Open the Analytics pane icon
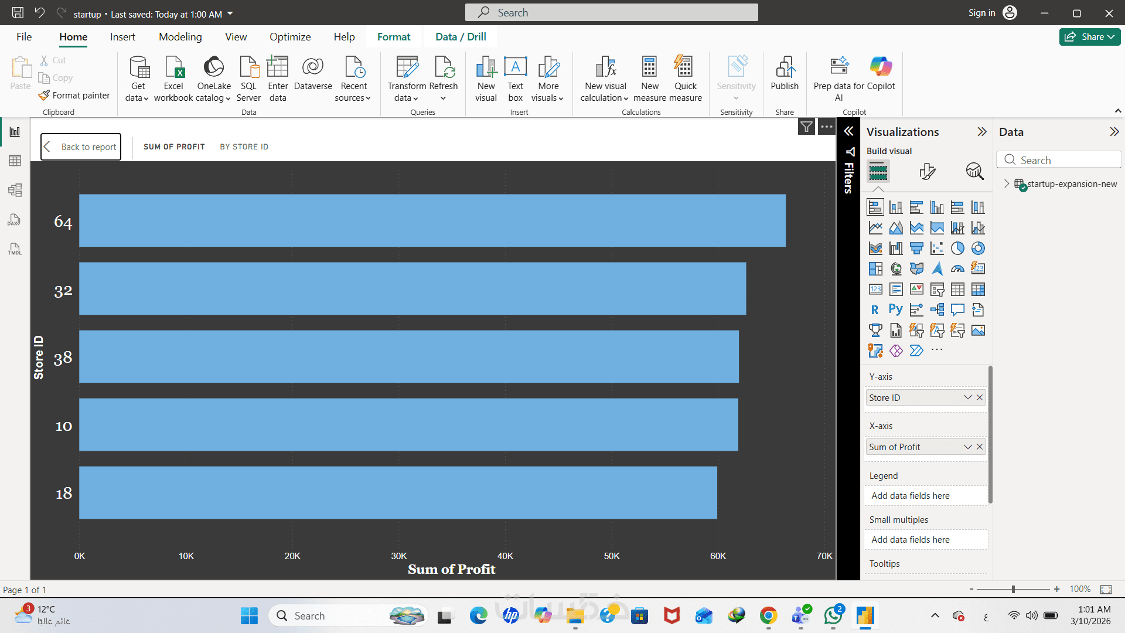This screenshot has width=1125, height=633. (974, 171)
